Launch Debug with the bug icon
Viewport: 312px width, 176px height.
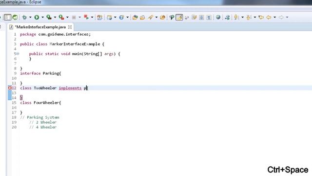[24, 18]
